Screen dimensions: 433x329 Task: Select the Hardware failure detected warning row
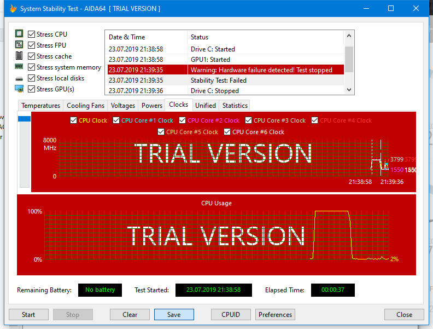(226, 70)
